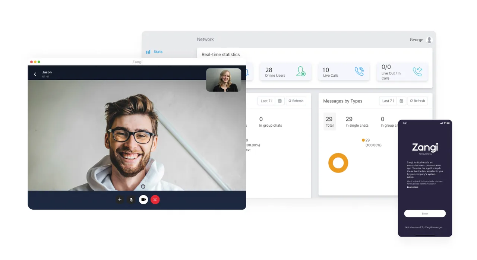This screenshot has height=260, width=477.
Task: Select the 10 Live Calls card
Action: (344, 72)
